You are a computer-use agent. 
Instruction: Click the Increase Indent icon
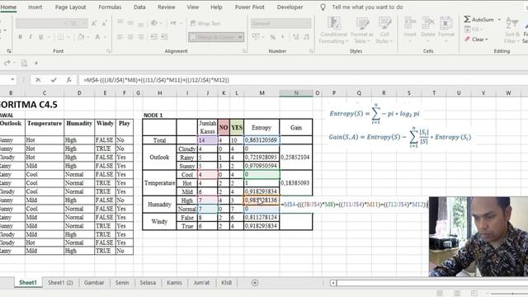point(164,36)
